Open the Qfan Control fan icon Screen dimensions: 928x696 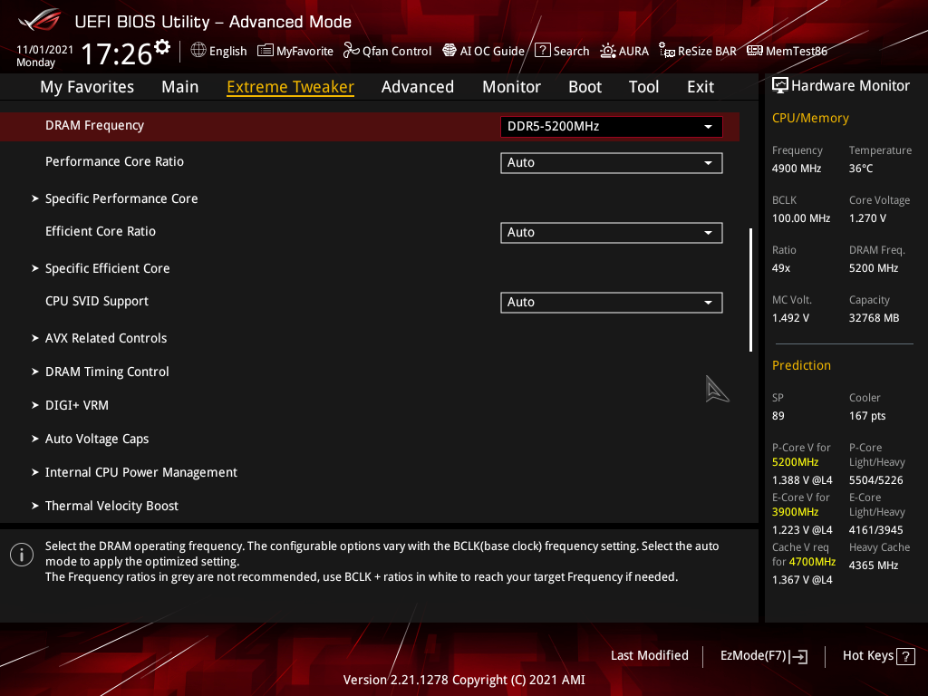352,51
